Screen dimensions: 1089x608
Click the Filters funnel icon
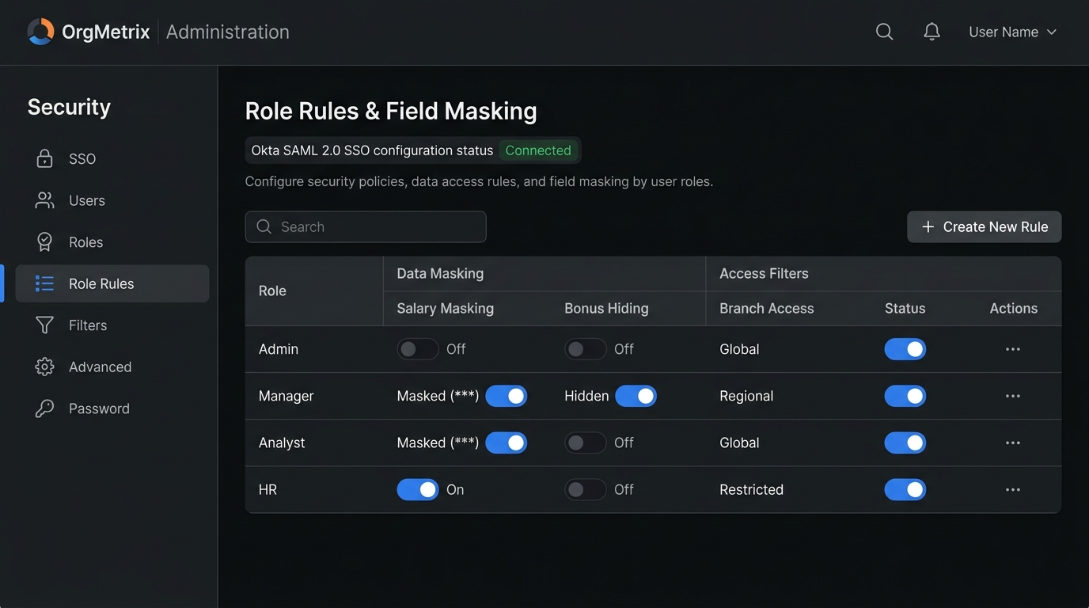point(45,325)
